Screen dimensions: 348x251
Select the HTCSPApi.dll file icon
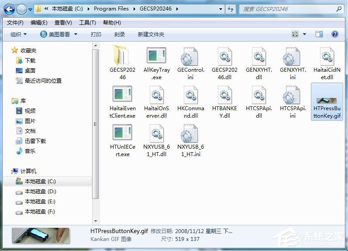click(258, 95)
